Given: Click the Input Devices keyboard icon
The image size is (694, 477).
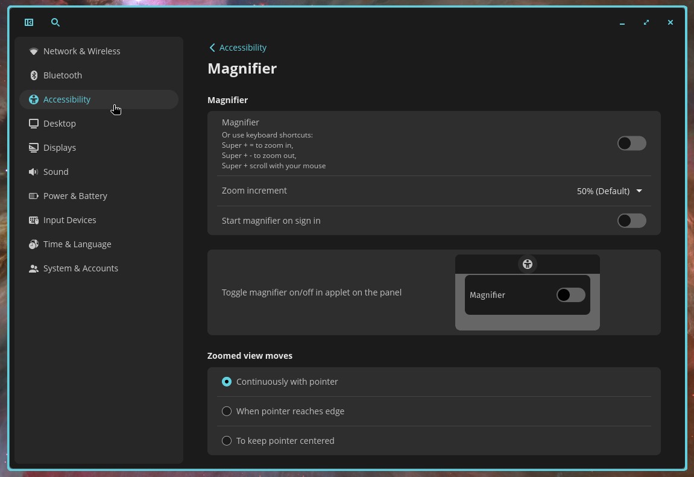Looking at the screenshot, I should point(34,220).
